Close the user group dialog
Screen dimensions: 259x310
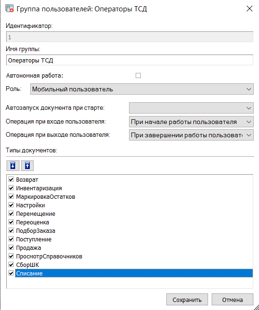[250, 9]
